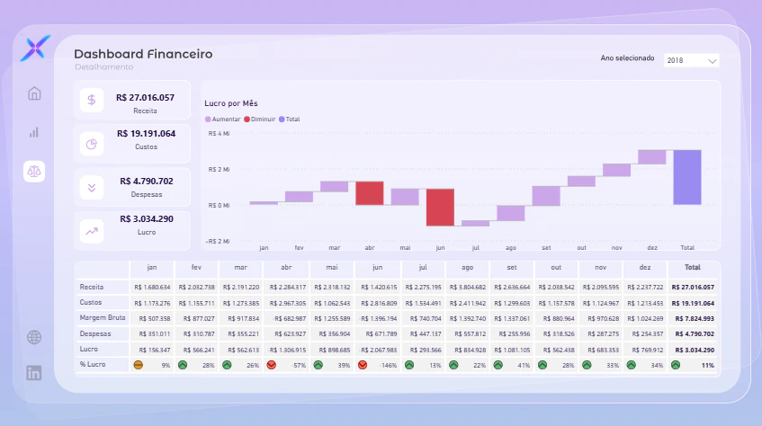Click Despesas jun value R$ 671.789
The image size is (762, 426).
pos(381,333)
